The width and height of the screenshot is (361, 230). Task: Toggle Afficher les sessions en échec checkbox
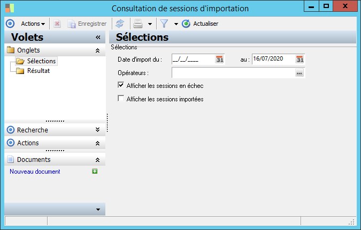(x=121, y=85)
